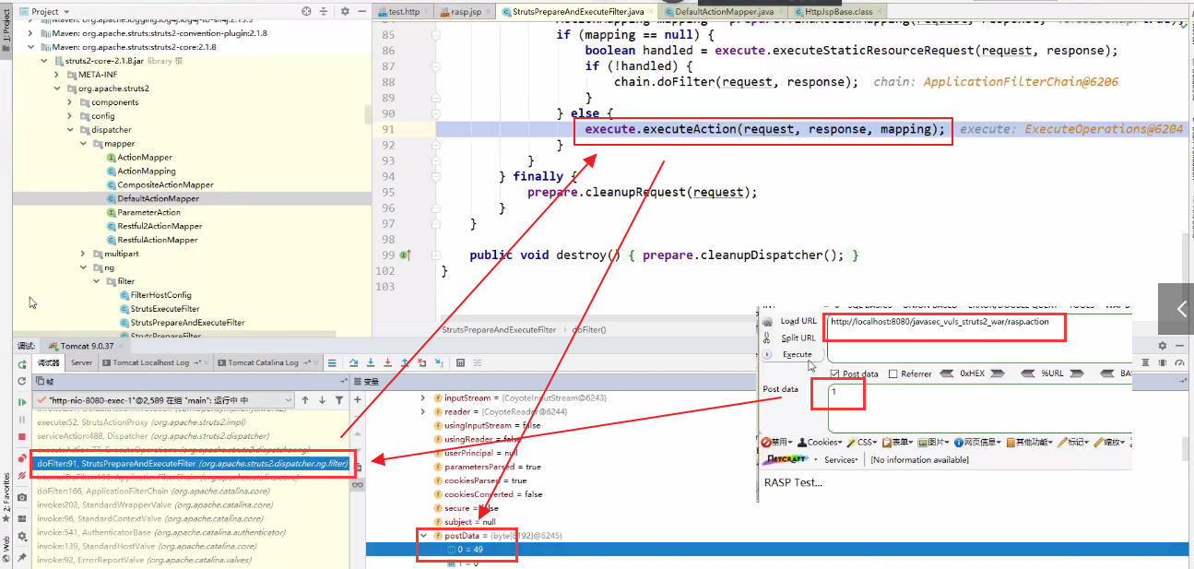This screenshot has height=569, width=1194.
Task: Enable the Referrer checkbox
Action: pyautogui.click(x=893, y=373)
